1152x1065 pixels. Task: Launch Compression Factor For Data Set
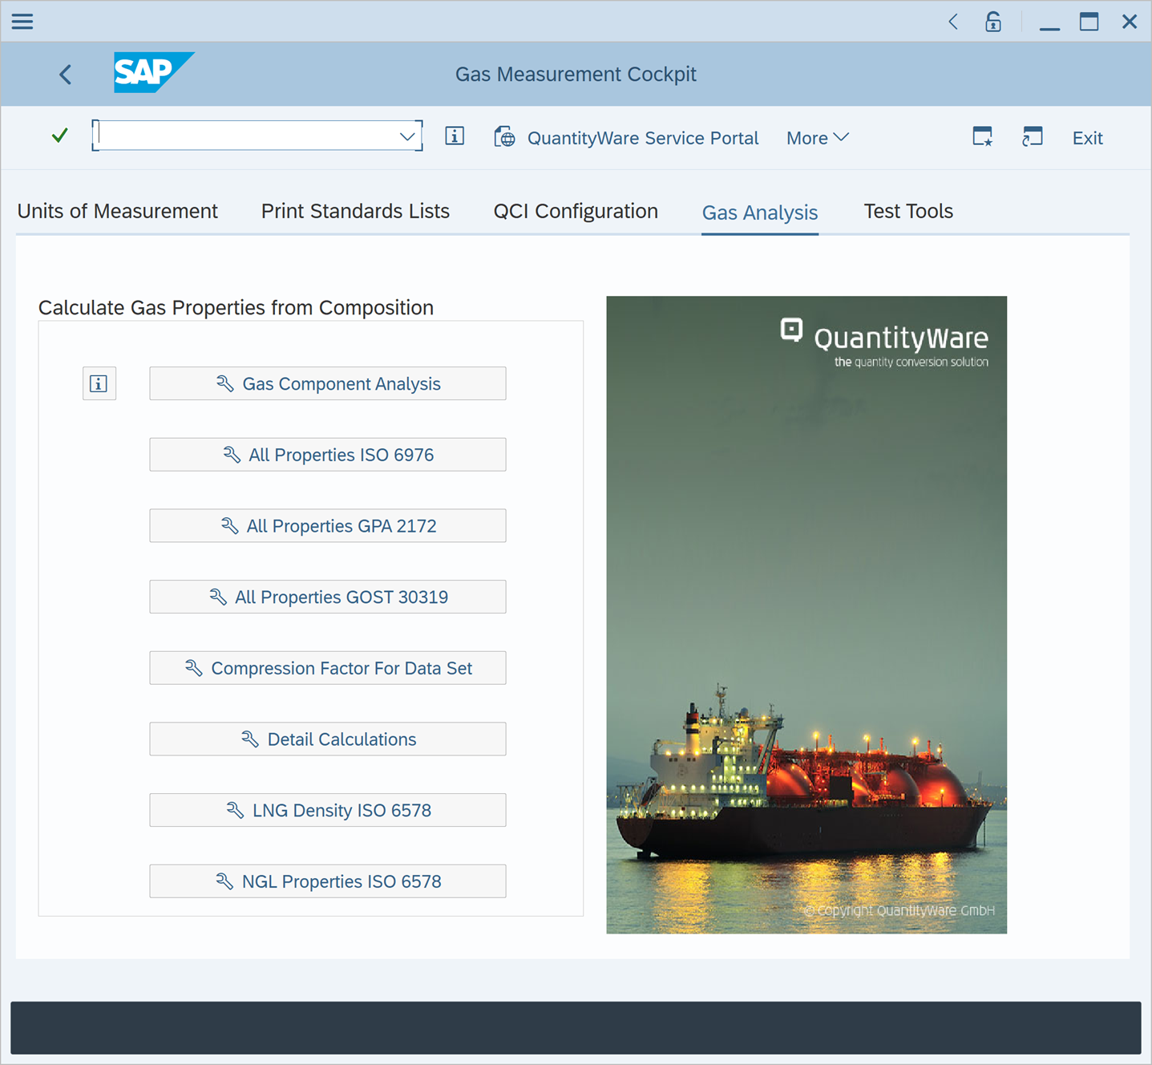coord(327,667)
